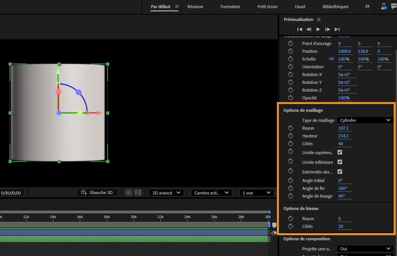Open the 1 vue layout dropdown

(256, 193)
